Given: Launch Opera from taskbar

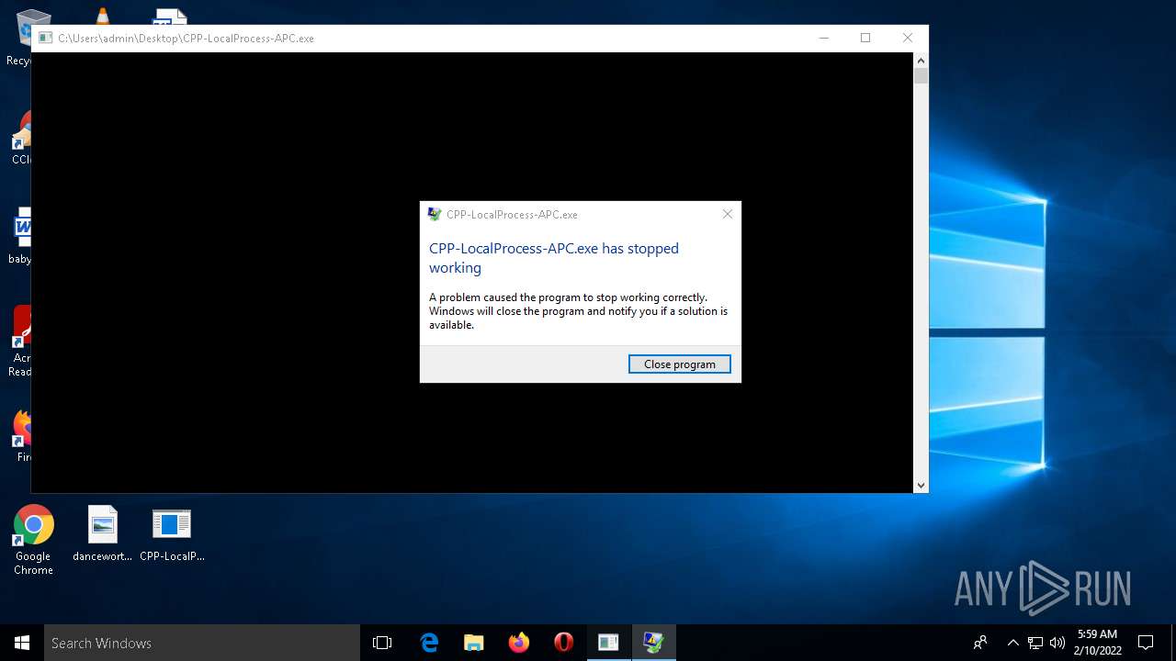Looking at the screenshot, I should (x=564, y=643).
